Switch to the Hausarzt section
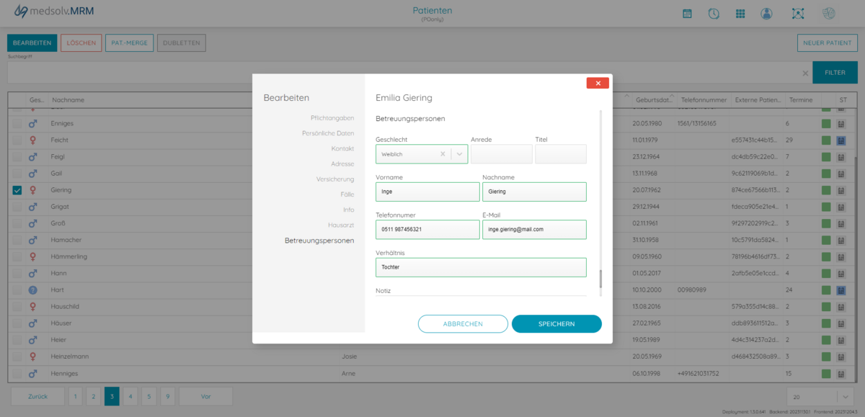 (x=341, y=225)
